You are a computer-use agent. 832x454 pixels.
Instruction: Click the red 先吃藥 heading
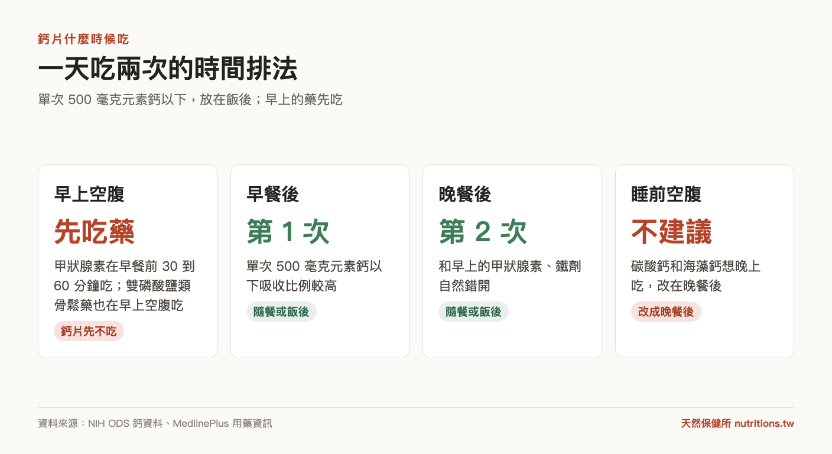94,232
